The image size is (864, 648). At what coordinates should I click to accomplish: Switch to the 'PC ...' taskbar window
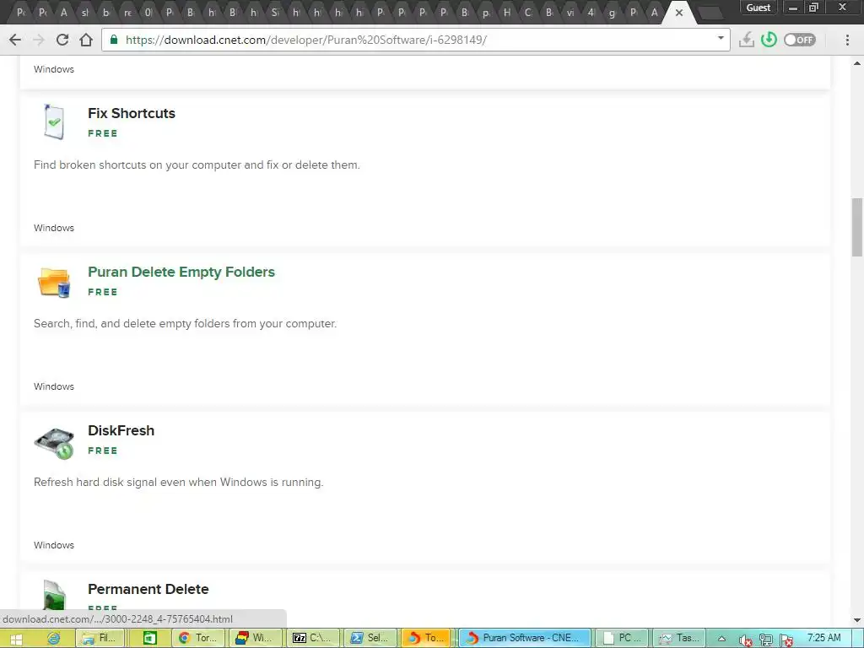pos(622,638)
